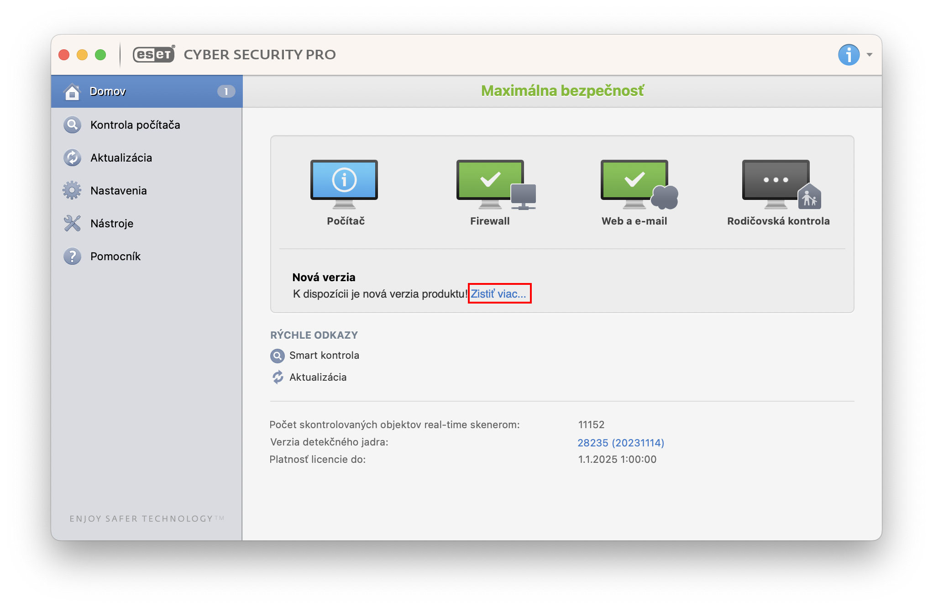Click the Smart kontrola magnifier icon
The image size is (933, 608).
[277, 356]
